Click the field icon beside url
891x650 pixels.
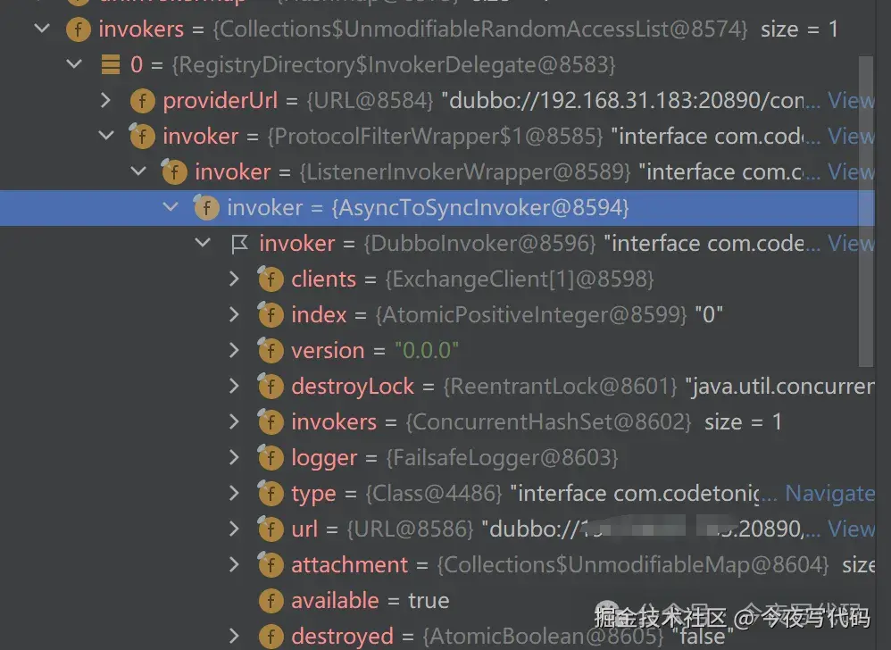point(271,529)
